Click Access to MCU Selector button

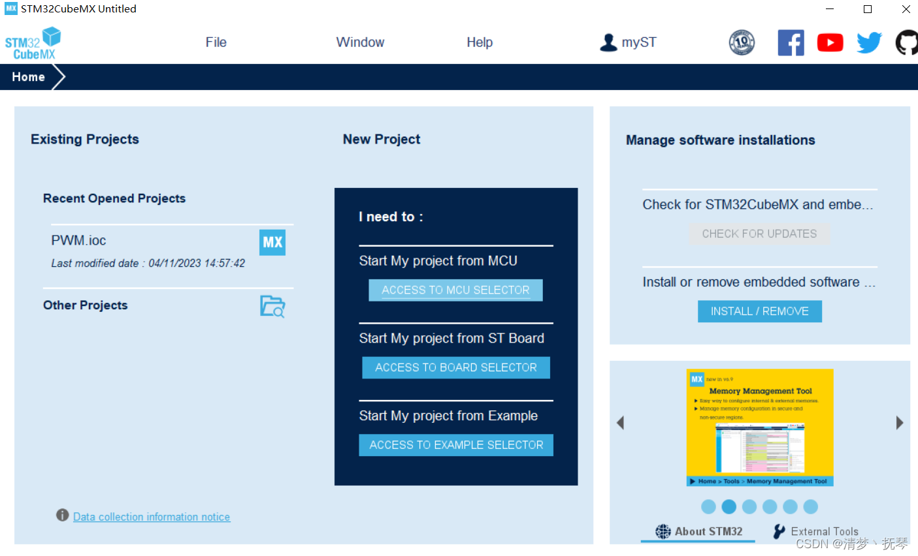(x=455, y=290)
